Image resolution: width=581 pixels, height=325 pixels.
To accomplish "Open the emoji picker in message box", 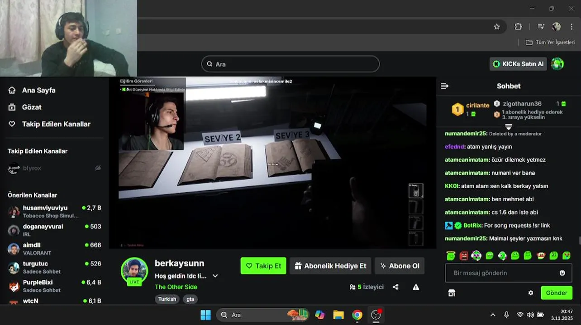I will click(562, 273).
